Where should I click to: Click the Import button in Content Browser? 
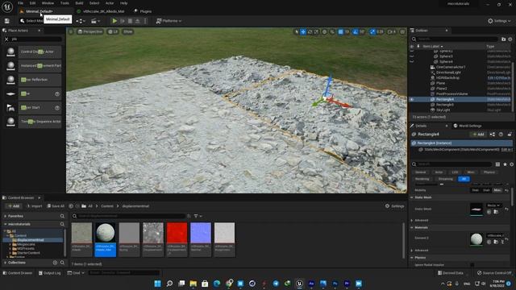tap(34, 206)
